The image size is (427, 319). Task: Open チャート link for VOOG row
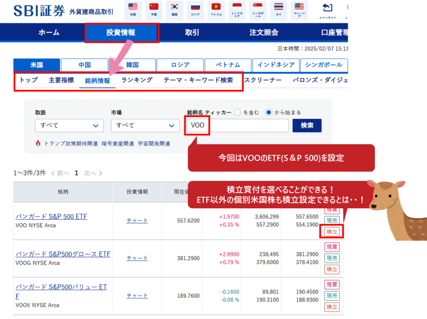[x=137, y=258]
